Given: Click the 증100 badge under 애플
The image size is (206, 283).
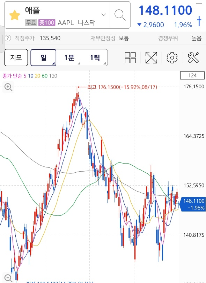Looking at the screenshot, I should (x=47, y=23).
